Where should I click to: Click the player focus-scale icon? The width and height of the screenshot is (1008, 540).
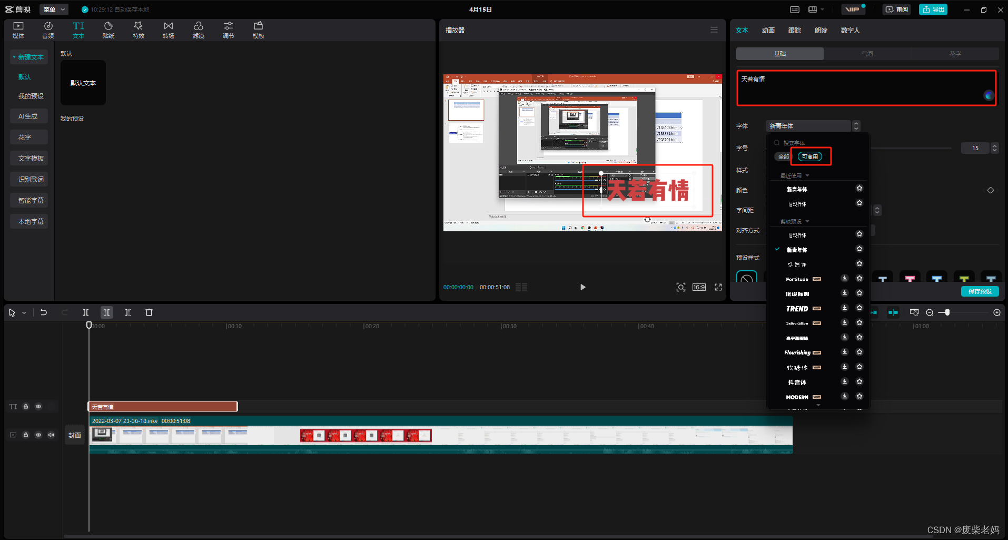pyautogui.click(x=681, y=287)
